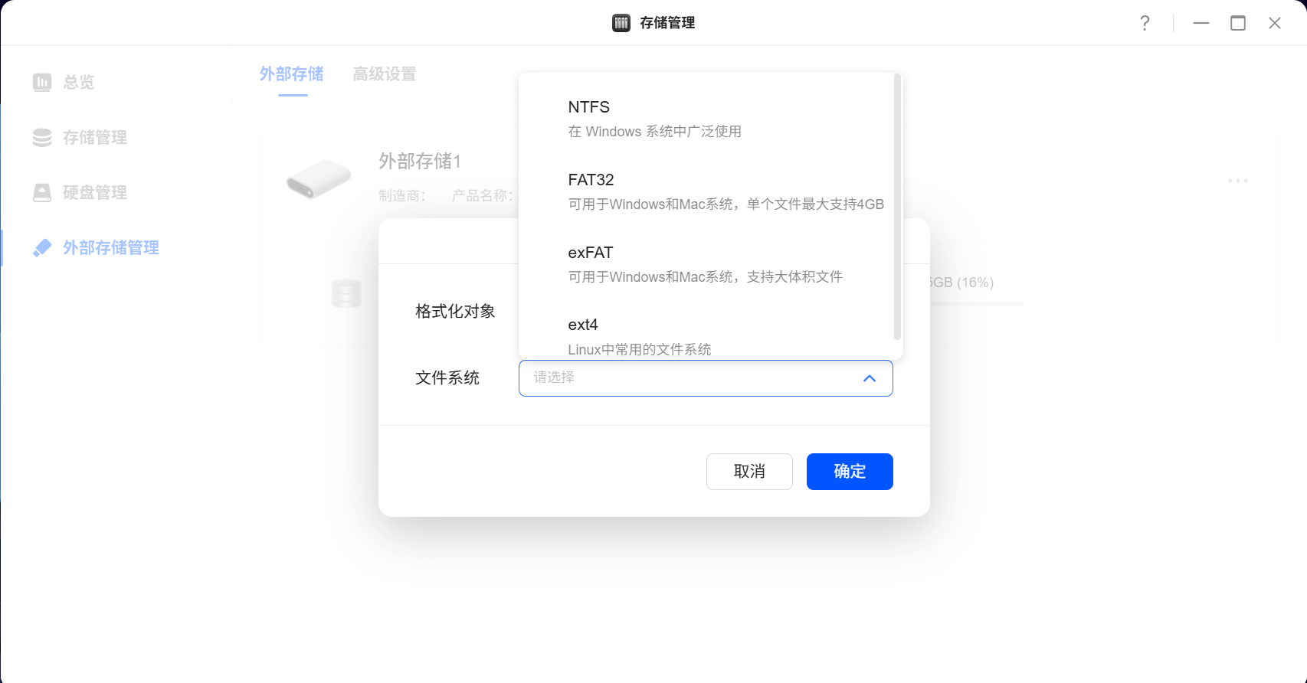Click the external drive thumbnail image
This screenshot has width=1307, height=683.
(x=318, y=178)
